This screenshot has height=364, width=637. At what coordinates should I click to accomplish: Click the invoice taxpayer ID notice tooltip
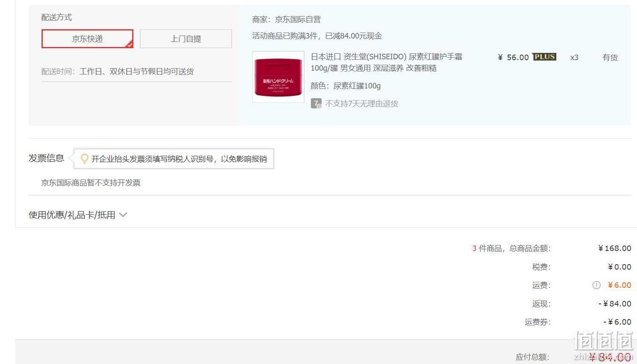pyautogui.click(x=174, y=159)
